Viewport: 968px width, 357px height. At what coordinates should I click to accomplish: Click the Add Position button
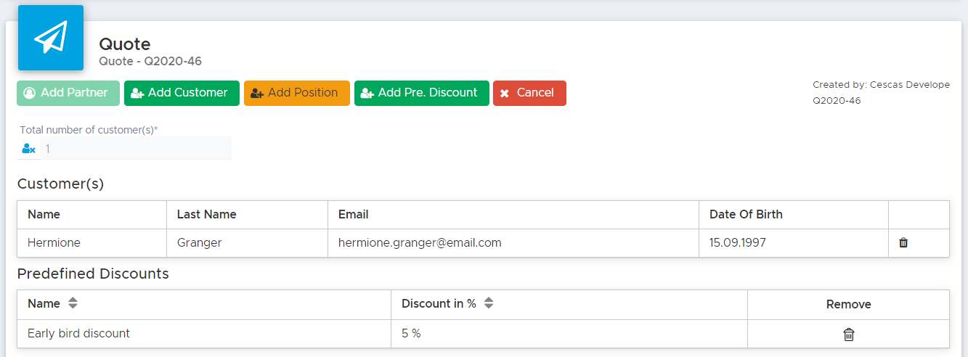point(297,93)
